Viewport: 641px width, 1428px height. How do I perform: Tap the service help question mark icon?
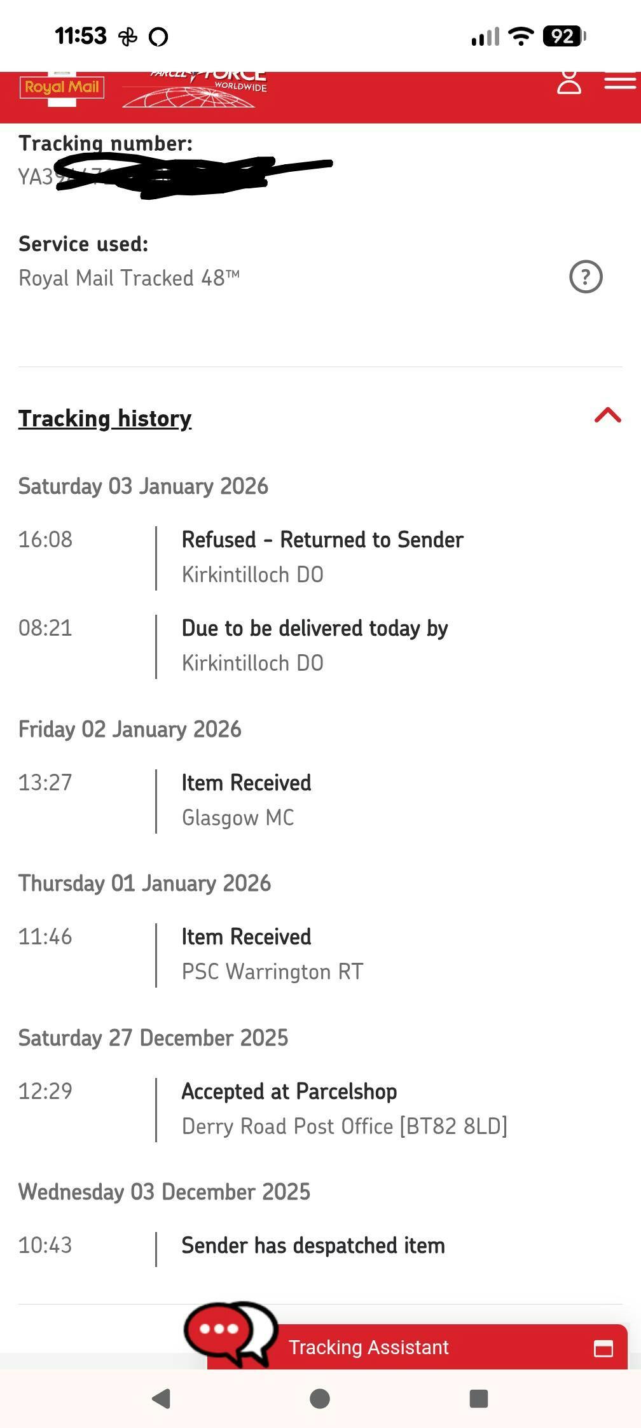(x=585, y=277)
